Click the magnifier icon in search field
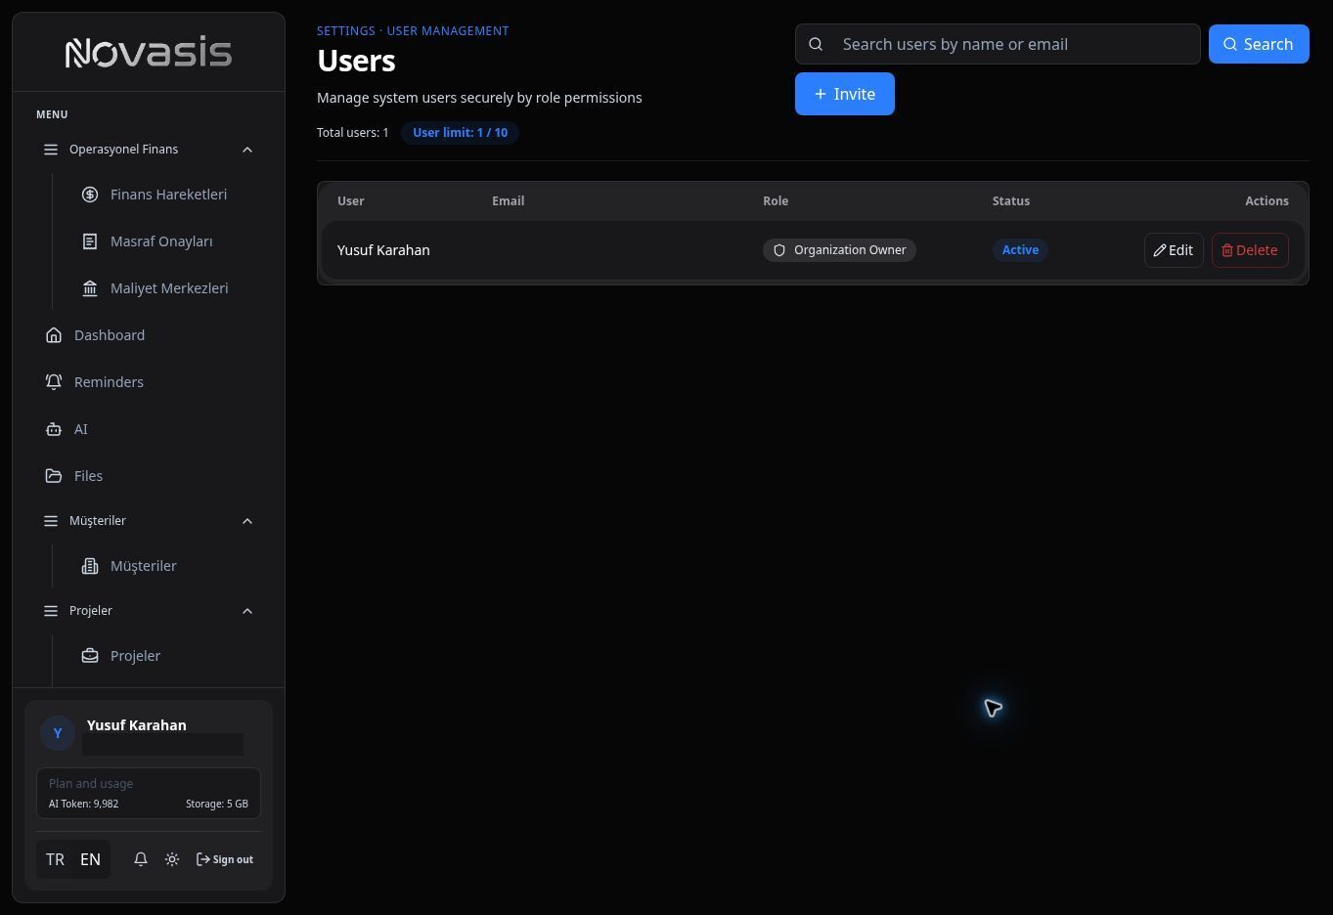The image size is (1333, 915). [816, 44]
